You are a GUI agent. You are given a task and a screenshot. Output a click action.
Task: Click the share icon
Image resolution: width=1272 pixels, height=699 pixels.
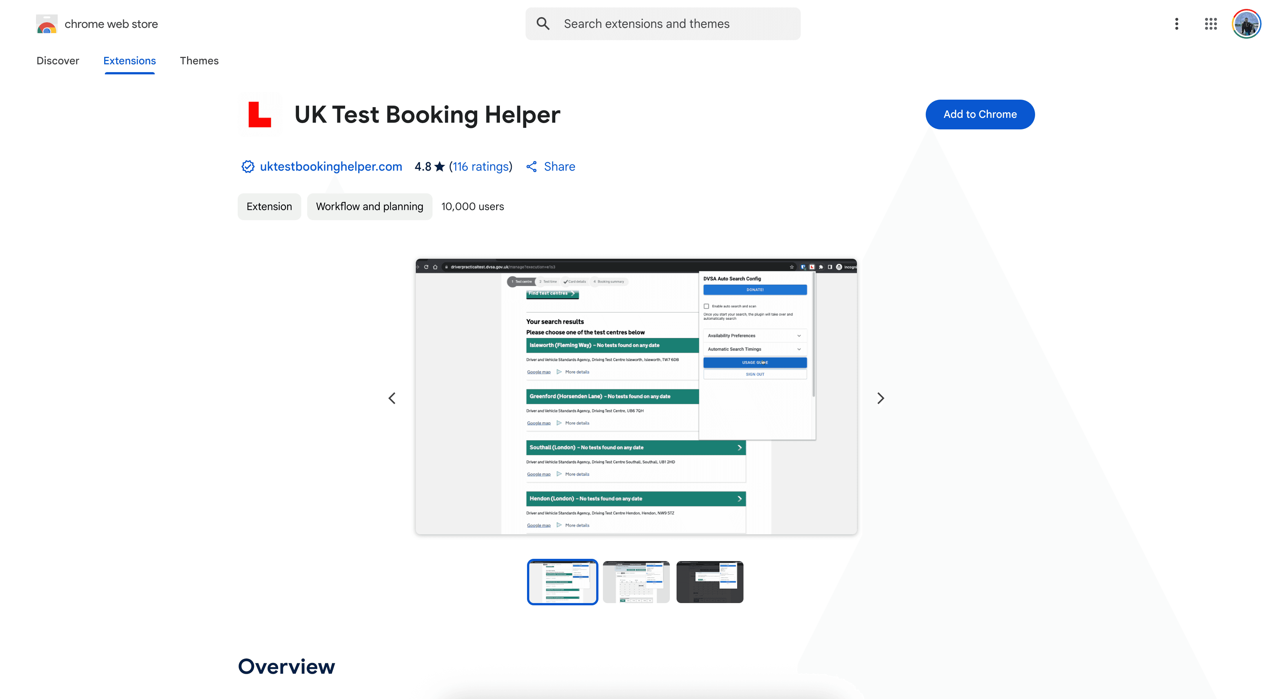pos(531,167)
